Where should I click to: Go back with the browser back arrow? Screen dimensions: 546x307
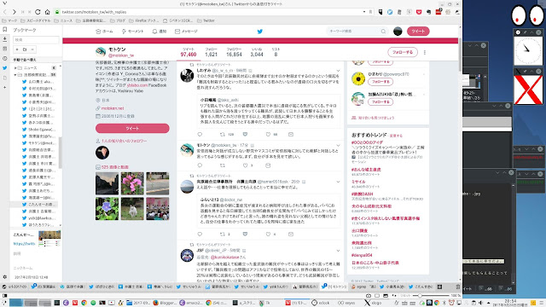[x=5, y=12]
